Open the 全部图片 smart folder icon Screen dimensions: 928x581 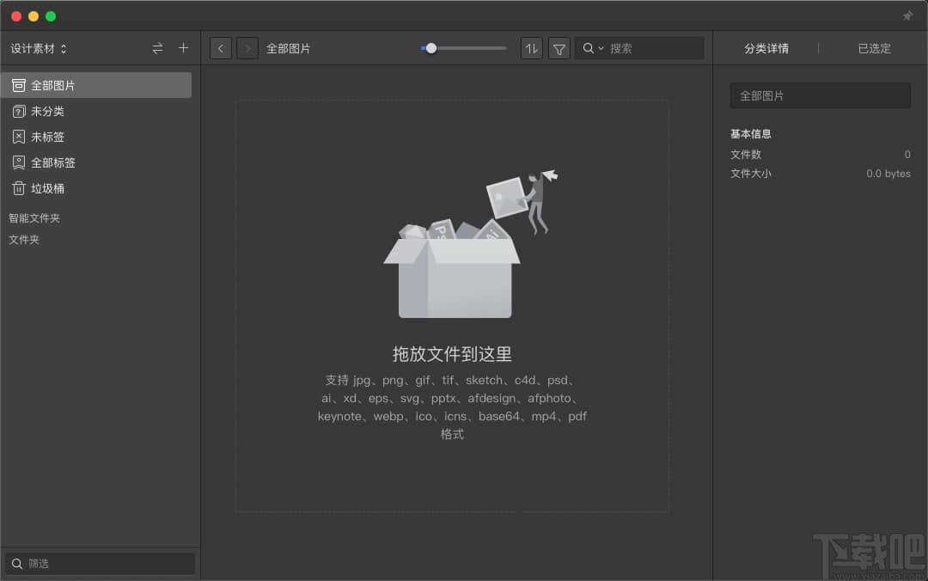[x=19, y=85]
